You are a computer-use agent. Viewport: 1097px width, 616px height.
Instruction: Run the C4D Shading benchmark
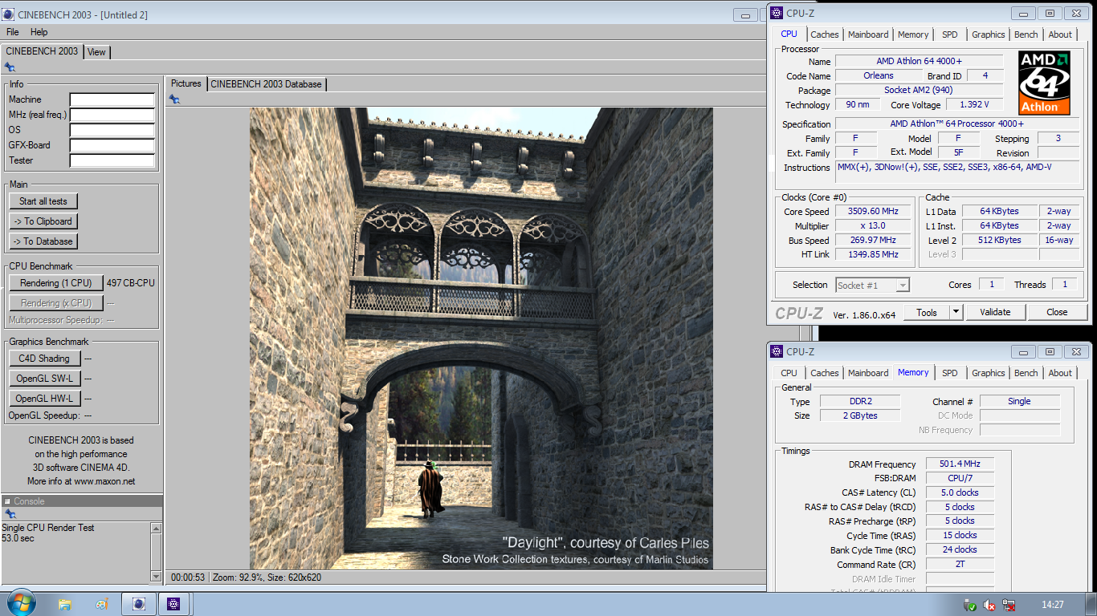[44, 359]
